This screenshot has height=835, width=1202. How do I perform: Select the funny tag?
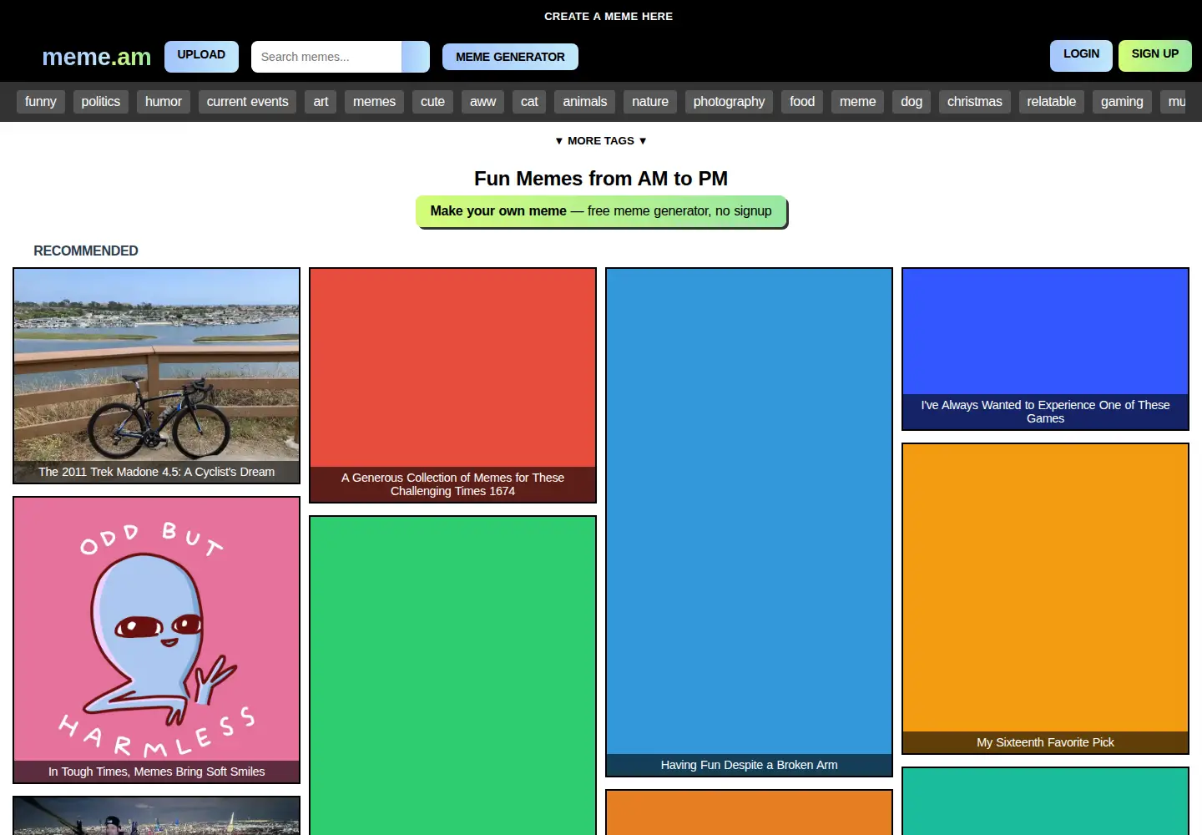click(41, 102)
